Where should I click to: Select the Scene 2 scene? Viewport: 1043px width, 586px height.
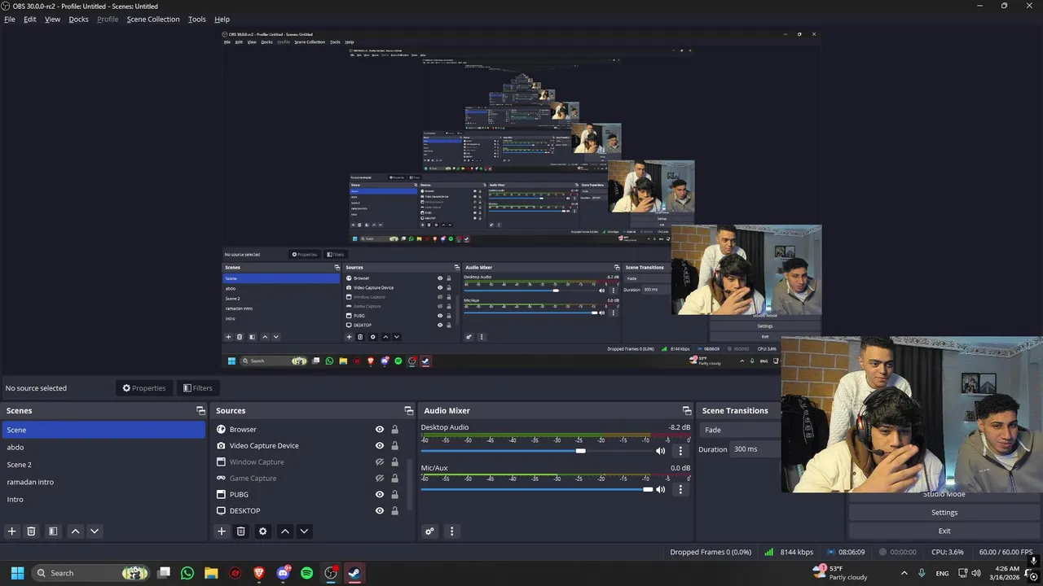[103, 465]
